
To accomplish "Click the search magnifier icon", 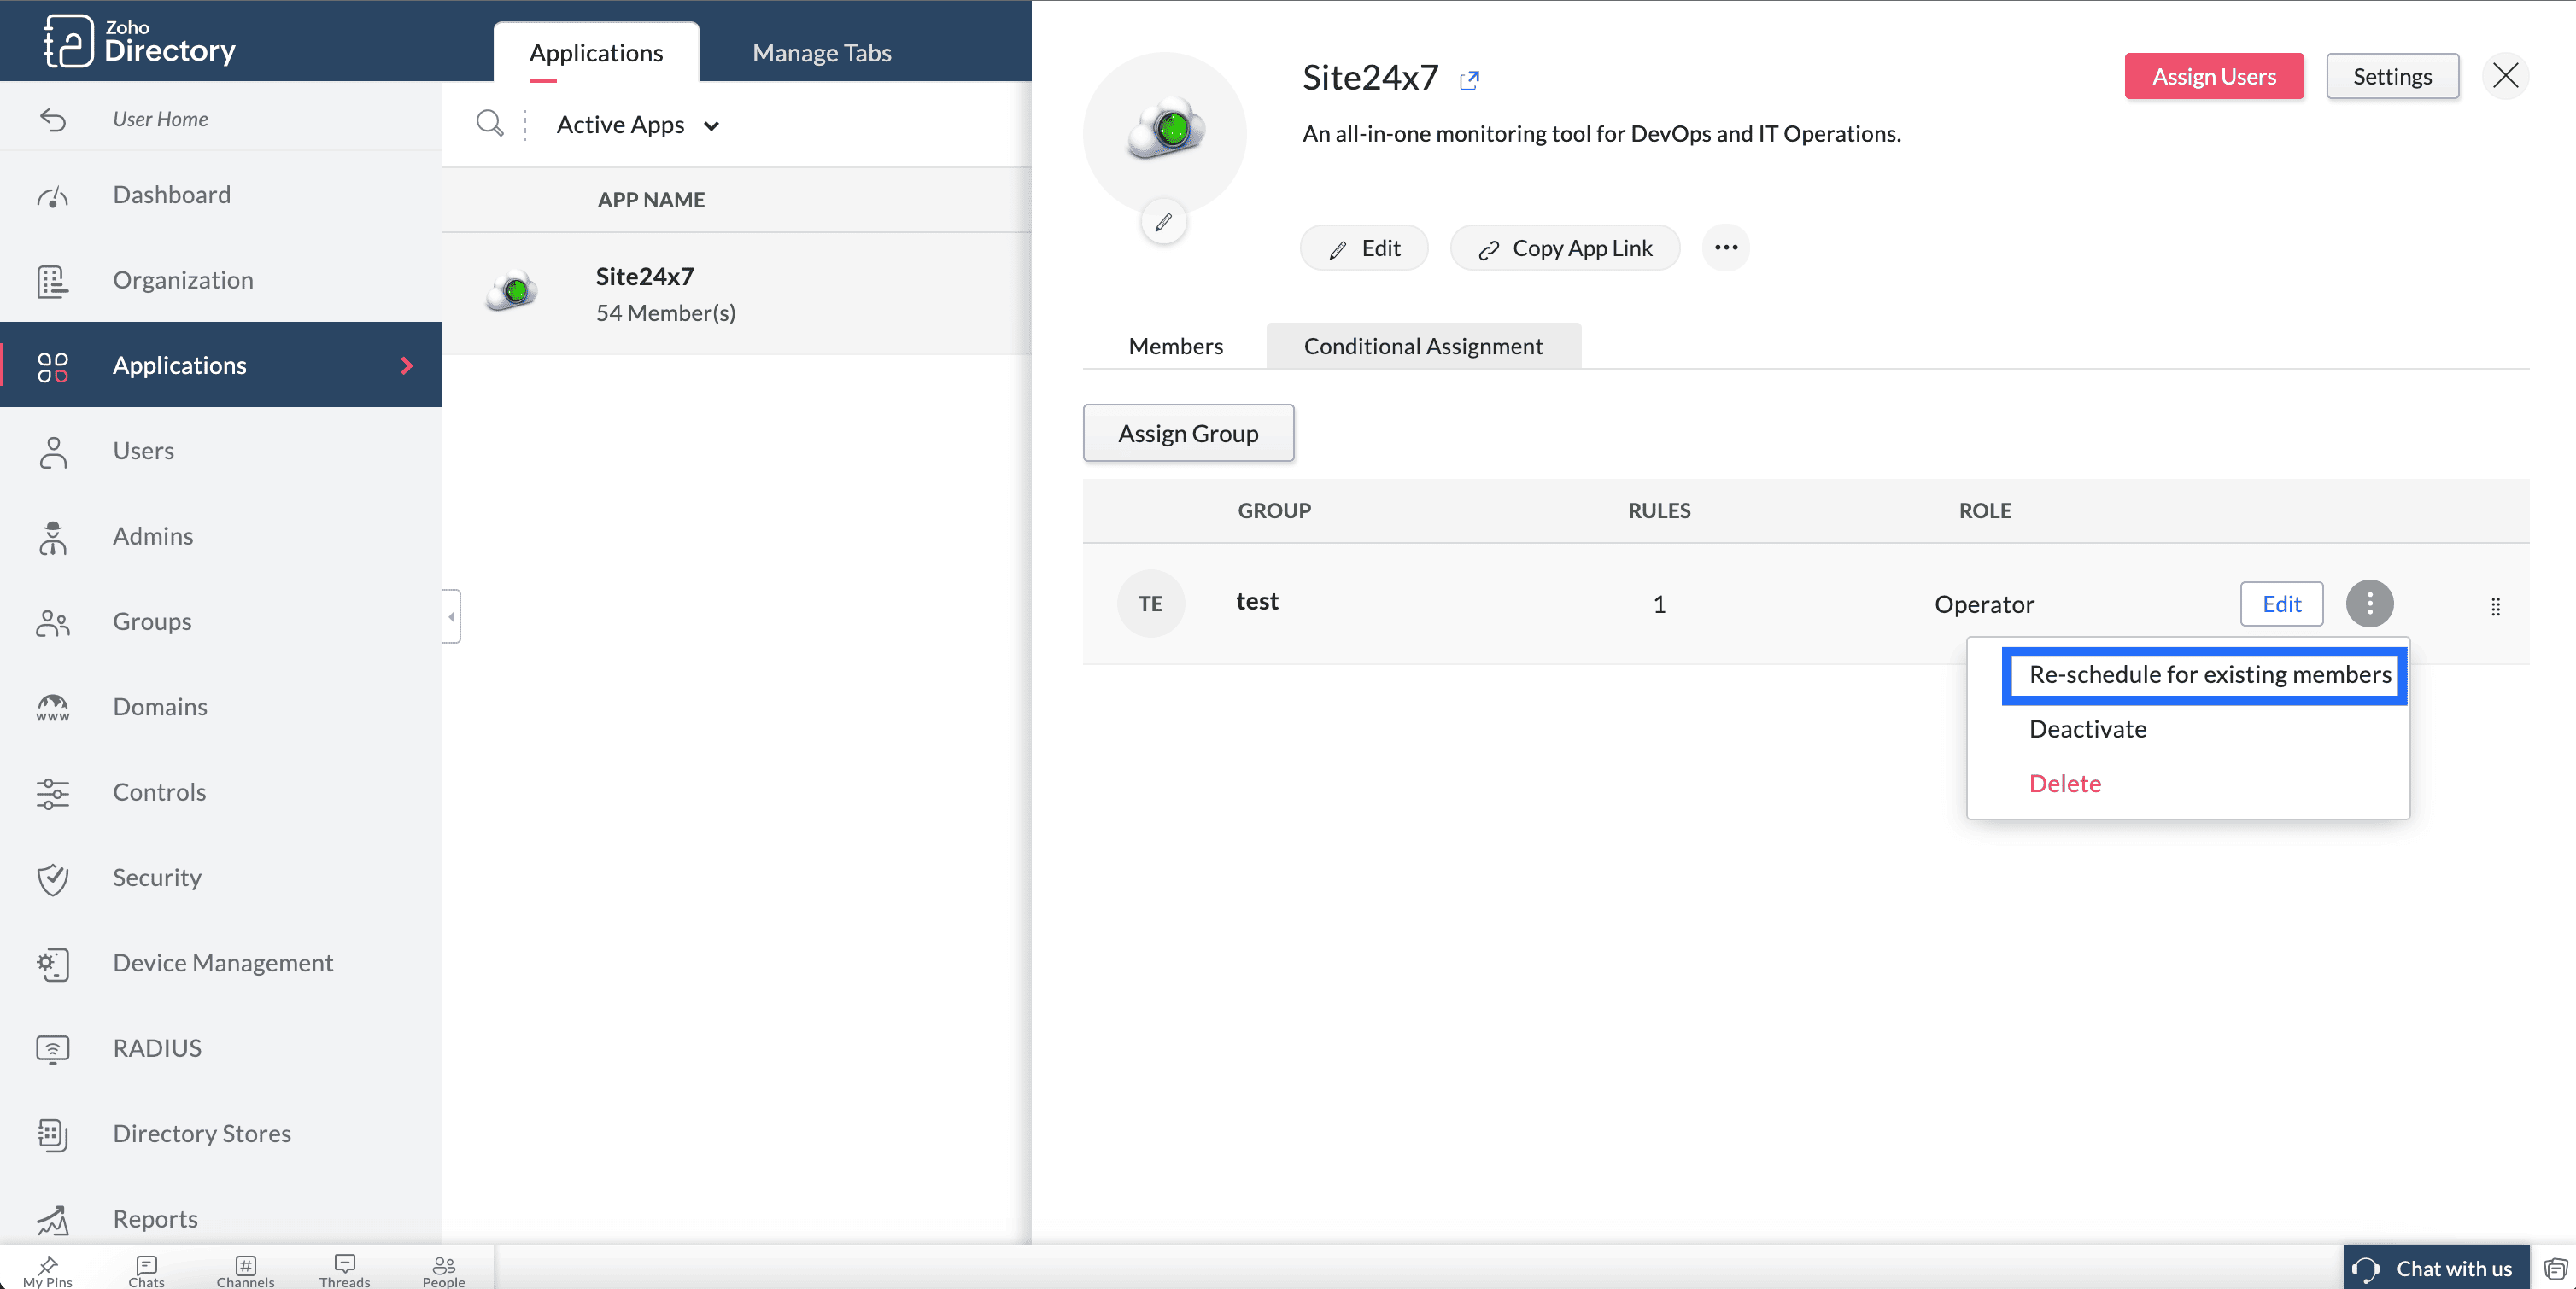I will pos(489,124).
